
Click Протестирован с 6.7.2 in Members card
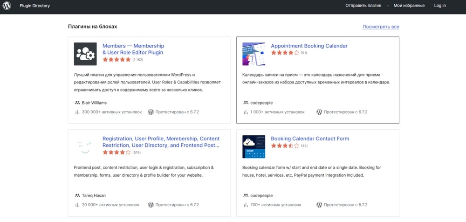[x=177, y=112]
